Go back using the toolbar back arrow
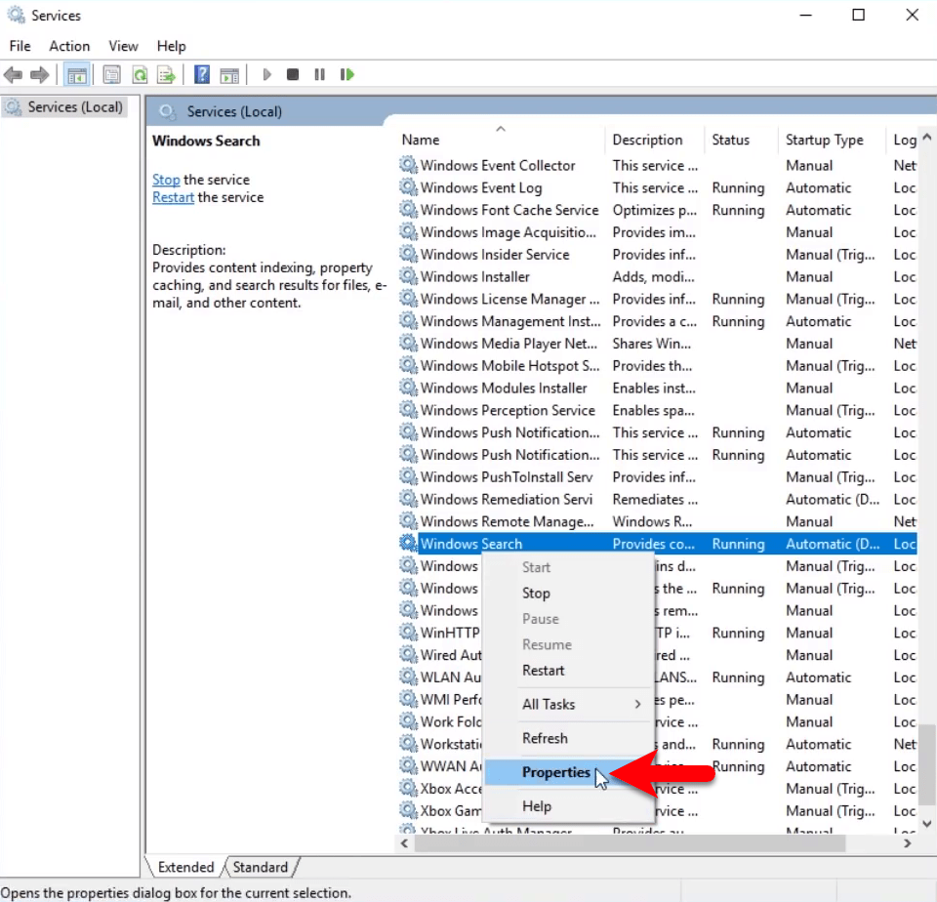The height and width of the screenshot is (902, 937). (13, 75)
